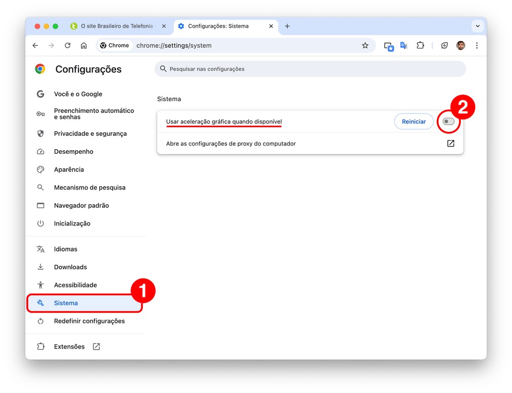Screen dimensions: 512x393
Task: Click the Sistema section heading
Action: pyautogui.click(x=169, y=99)
